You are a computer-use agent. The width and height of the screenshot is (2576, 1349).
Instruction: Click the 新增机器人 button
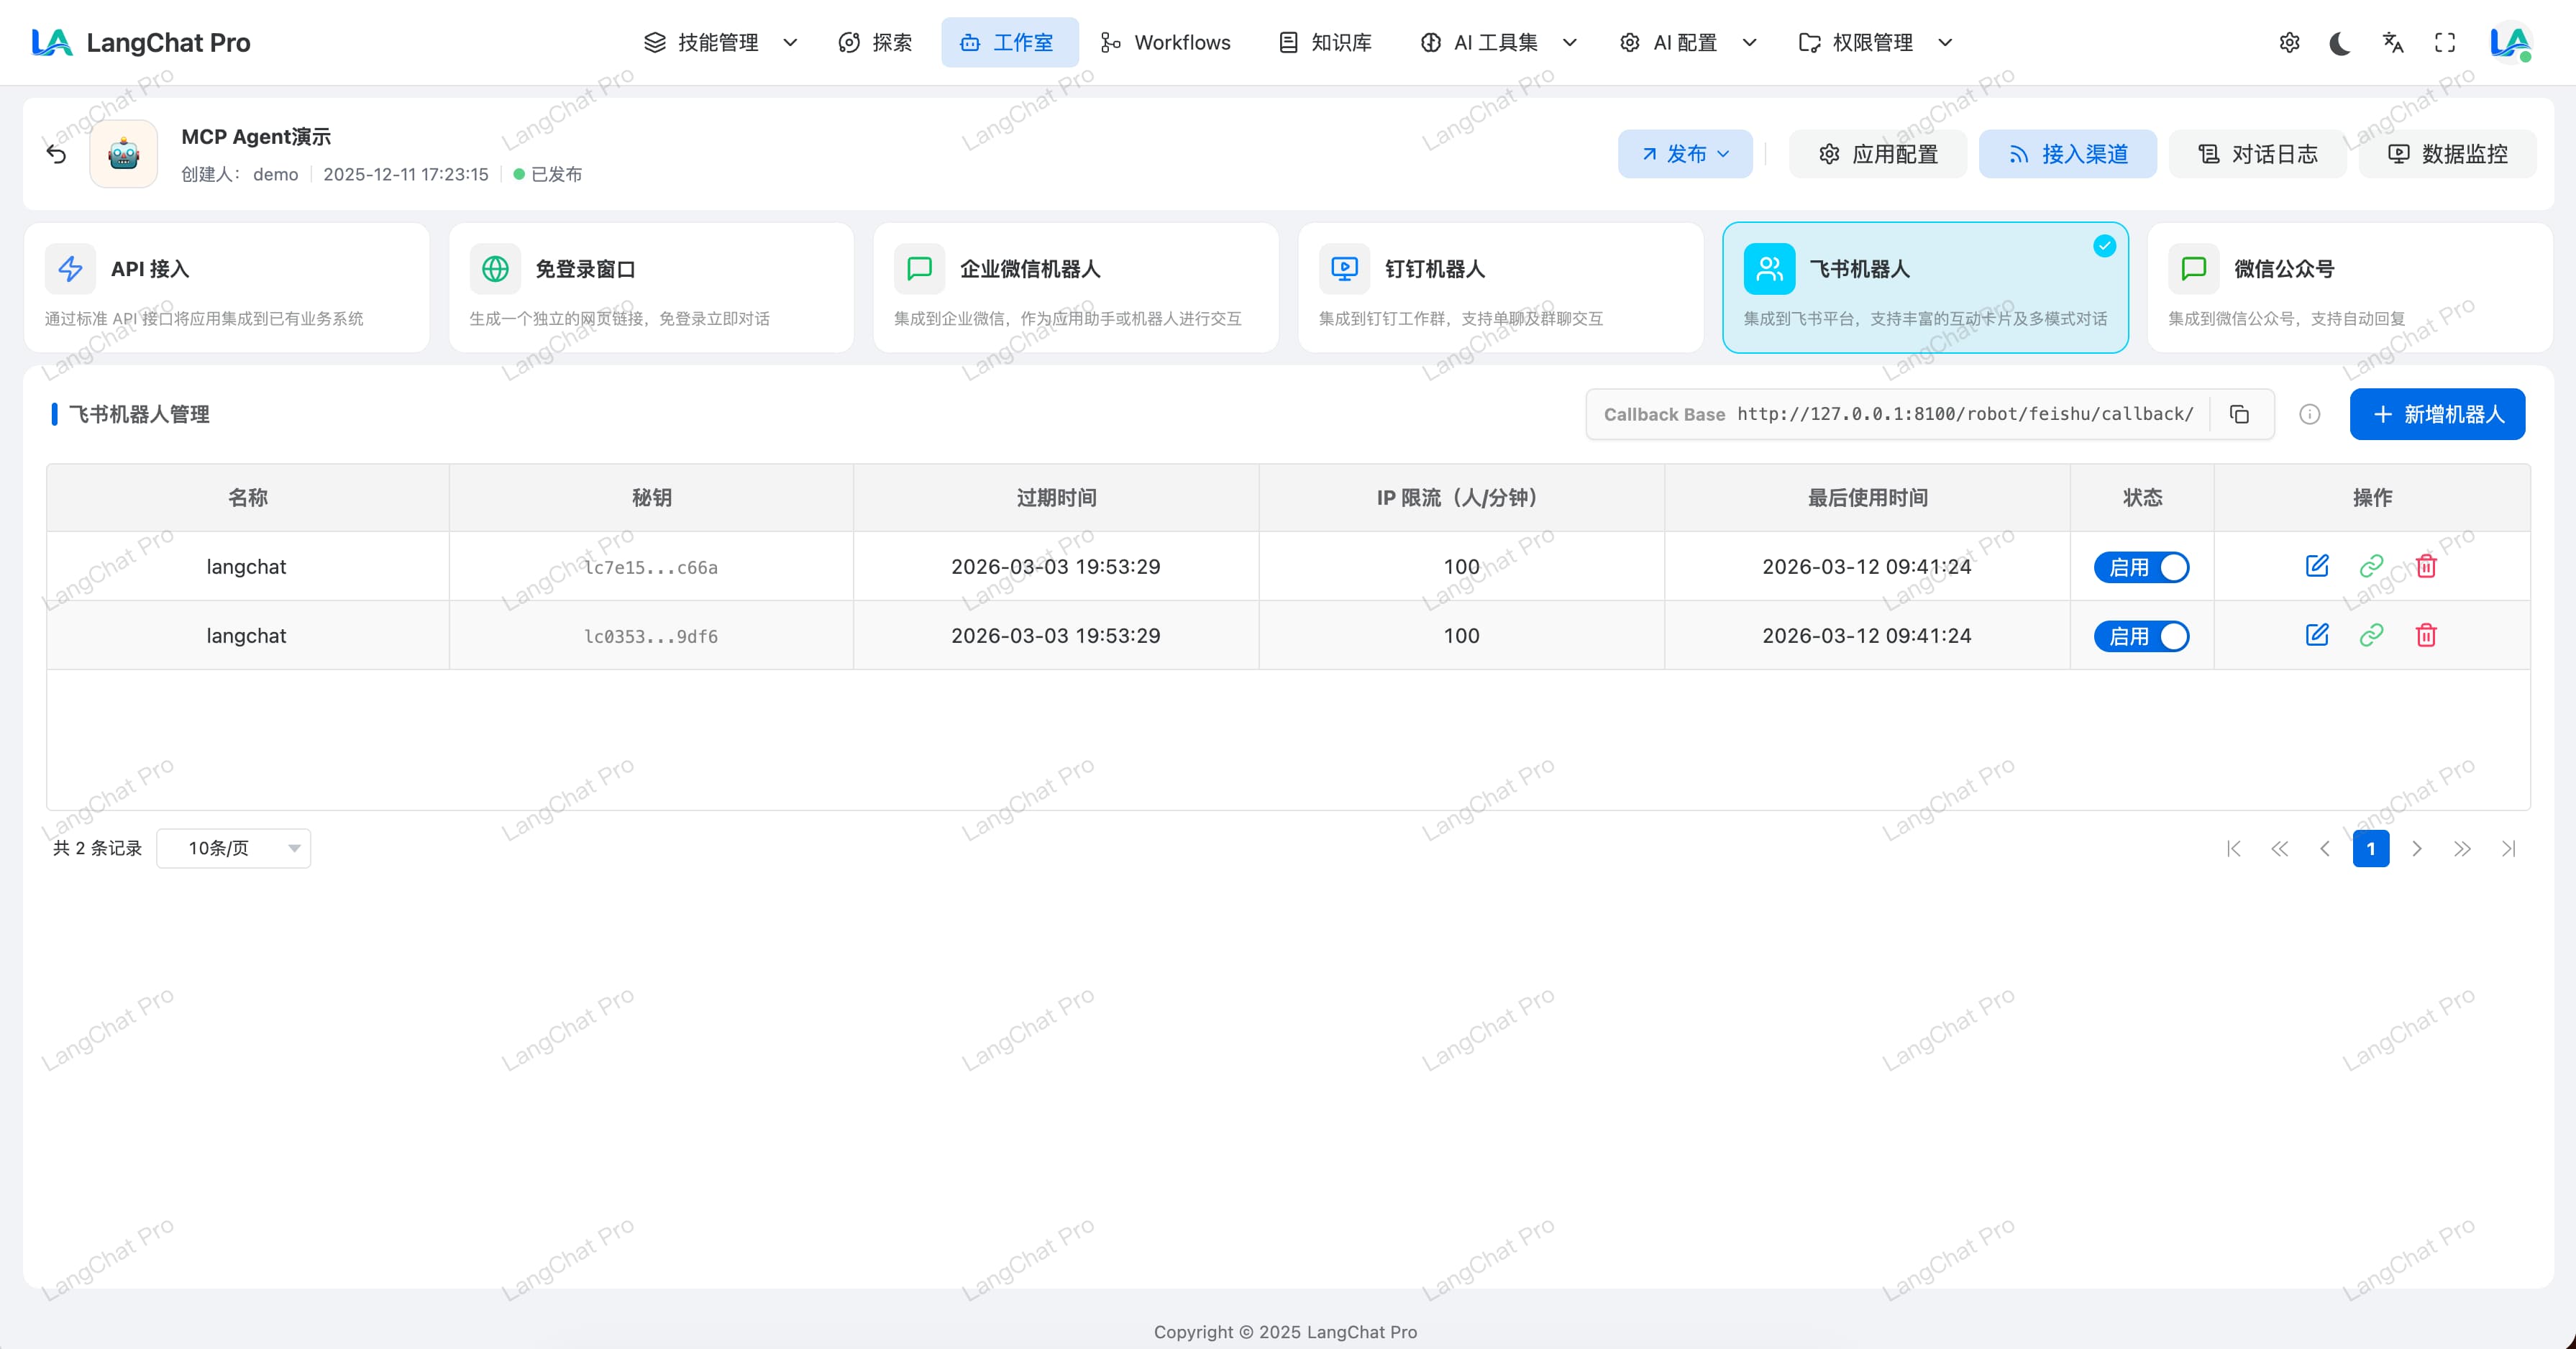click(x=2437, y=414)
